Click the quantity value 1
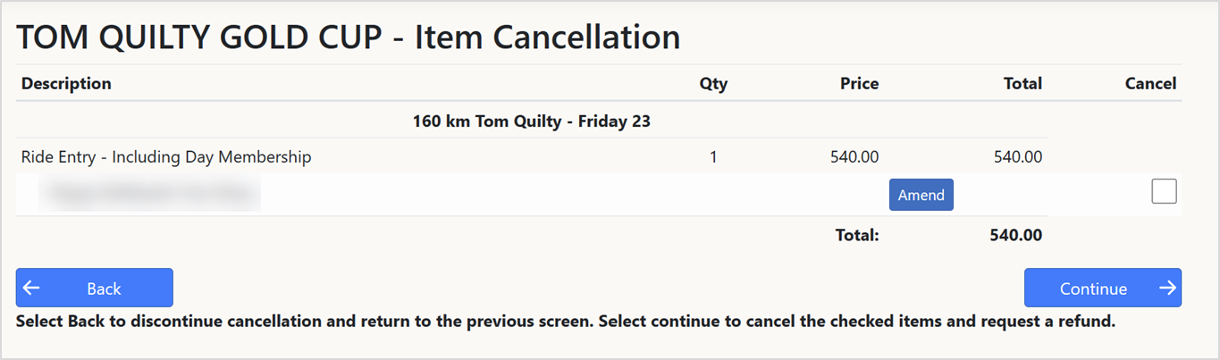Viewport: 1220px width, 360px height. [x=713, y=157]
